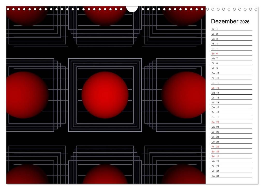Click the So 27 date entry
Screen dimensions: 264x190
click(231, 156)
